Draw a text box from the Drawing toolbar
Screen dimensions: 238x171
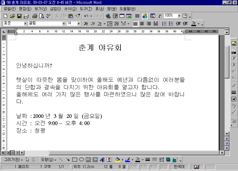[88, 160]
